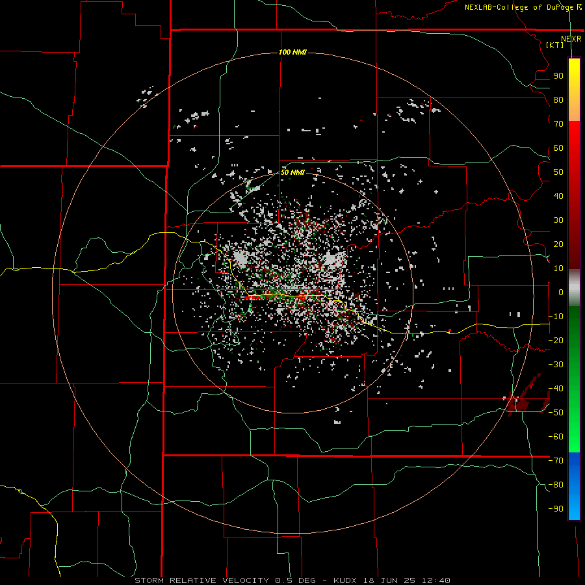The width and height of the screenshot is (585, 585).
Task: Click the positive 50 scale value
Action: click(x=558, y=172)
